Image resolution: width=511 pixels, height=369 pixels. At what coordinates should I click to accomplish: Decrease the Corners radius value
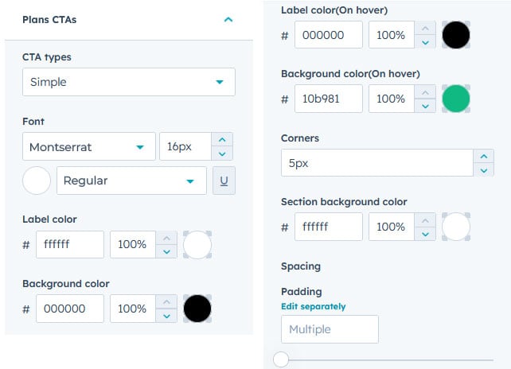coord(483,170)
